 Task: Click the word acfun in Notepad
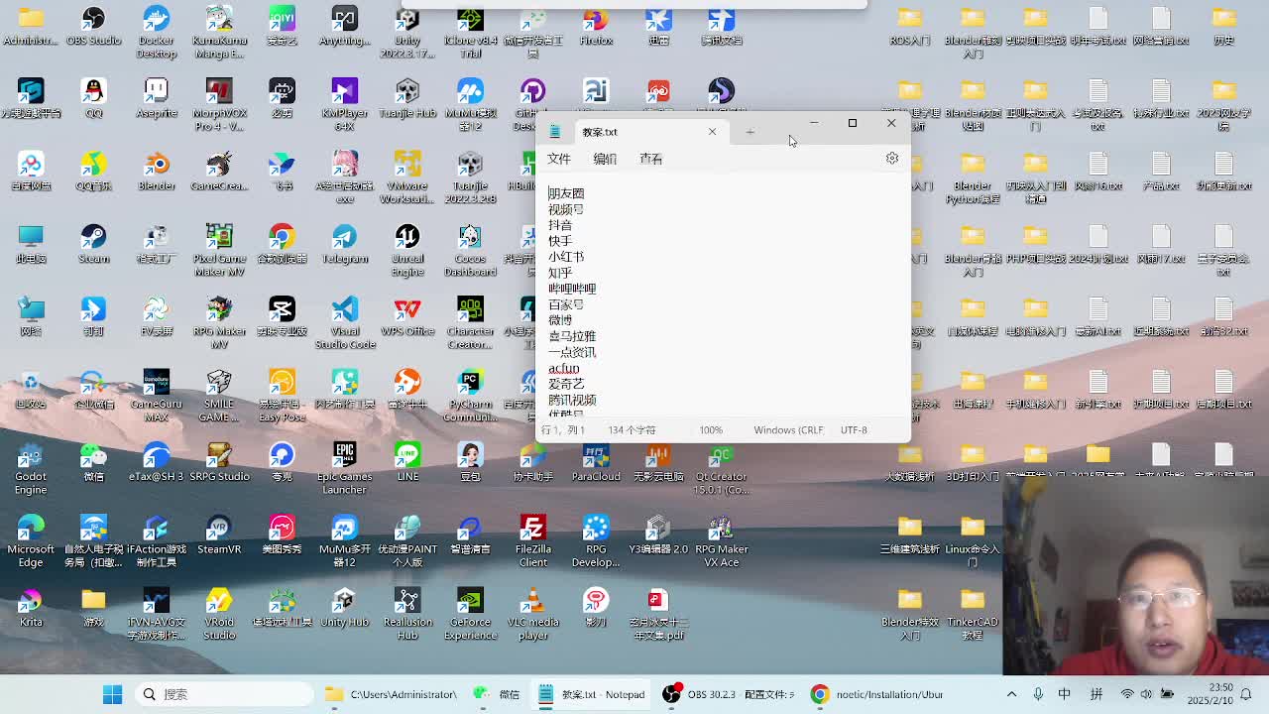pos(563,368)
